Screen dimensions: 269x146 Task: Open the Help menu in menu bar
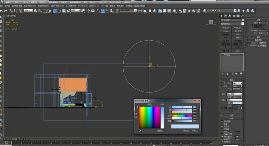point(127,3)
